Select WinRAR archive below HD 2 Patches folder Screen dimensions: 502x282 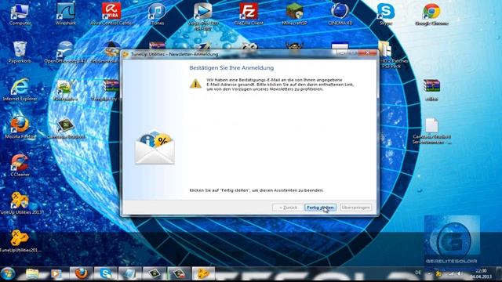(x=431, y=90)
